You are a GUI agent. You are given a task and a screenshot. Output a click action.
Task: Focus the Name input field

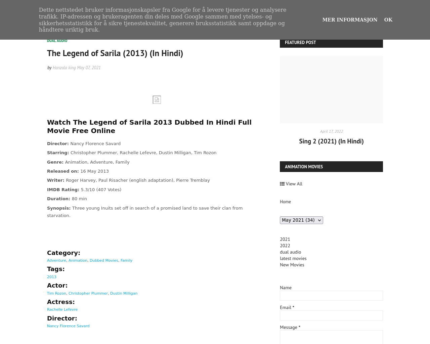[x=331, y=296]
